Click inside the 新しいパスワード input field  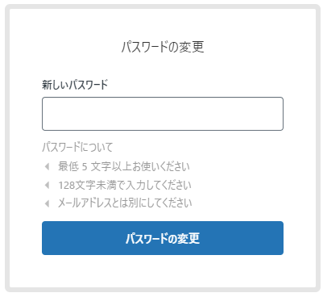tap(163, 114)
